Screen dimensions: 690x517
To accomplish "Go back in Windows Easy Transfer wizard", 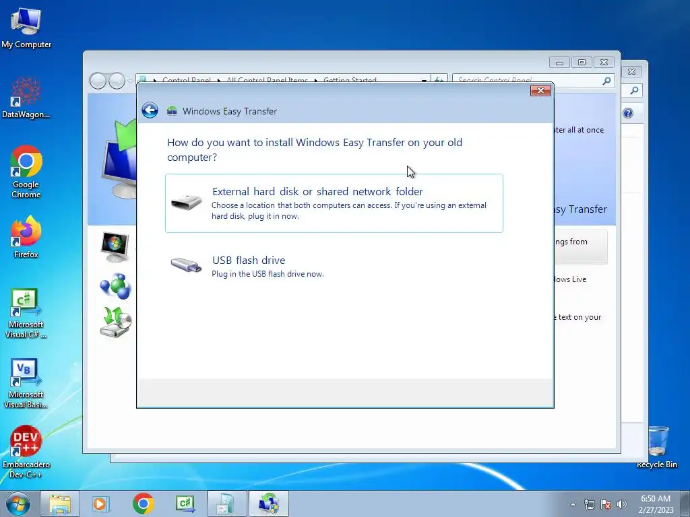I will [150, 110].
